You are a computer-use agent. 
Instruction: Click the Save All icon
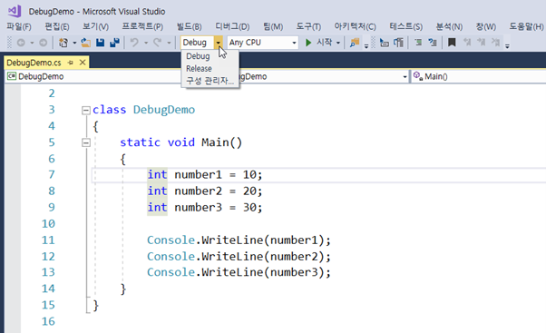114,43
